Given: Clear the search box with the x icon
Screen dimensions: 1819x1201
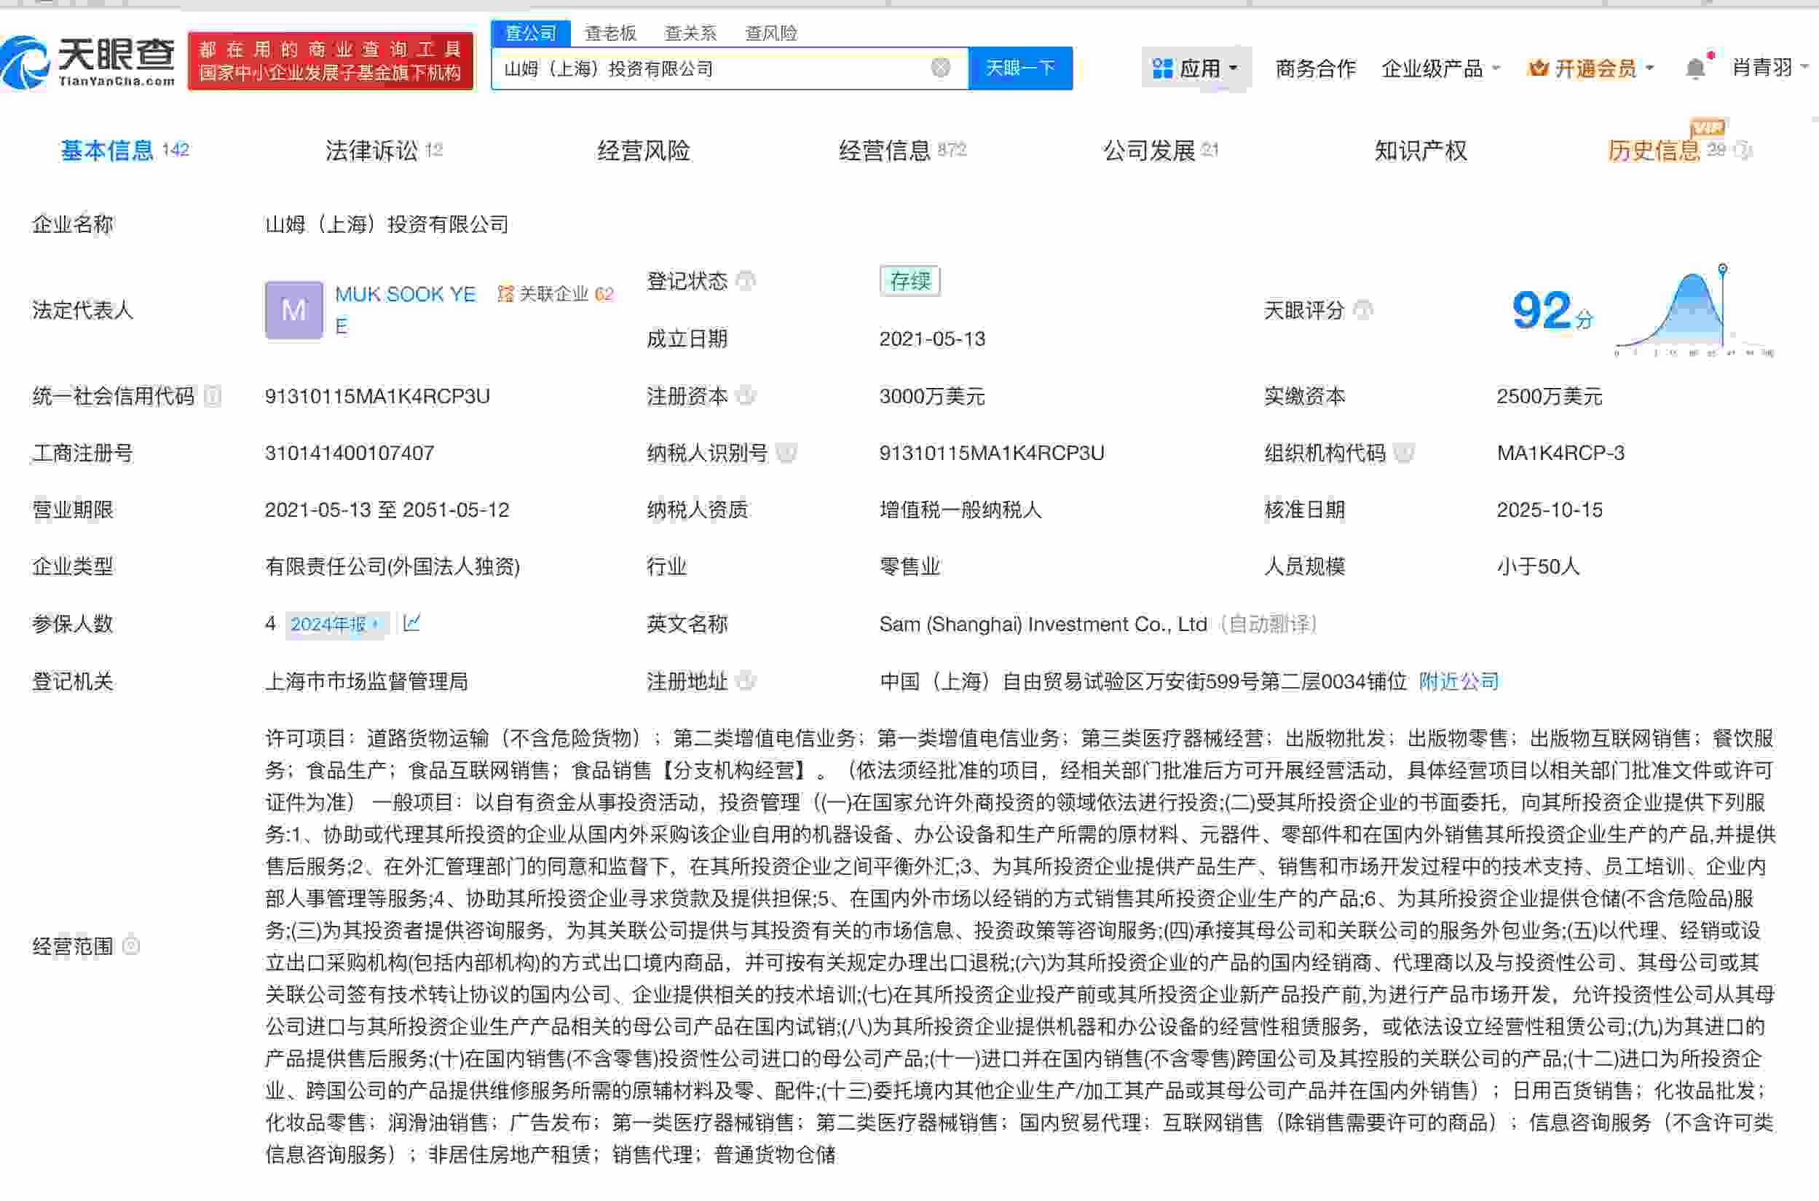Looking at the screenshot, I should 942,68.
